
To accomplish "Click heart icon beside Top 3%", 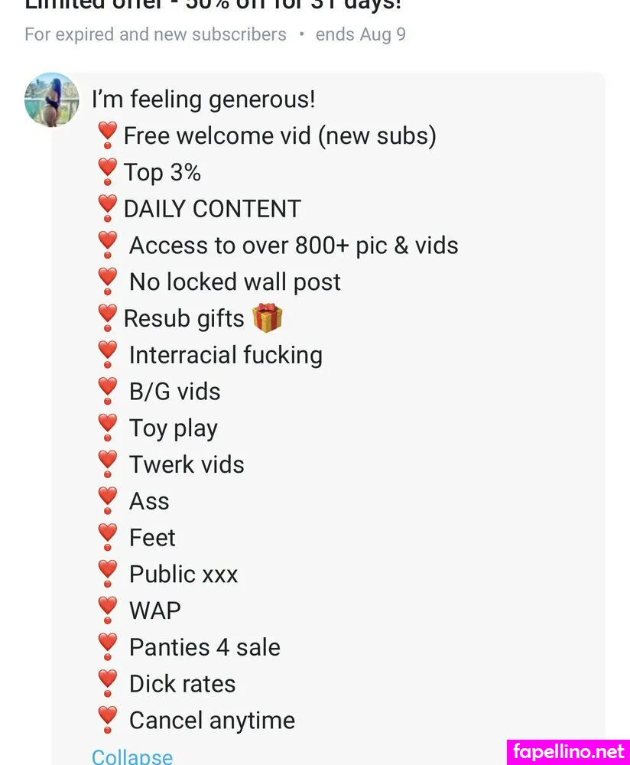I will (x=108, y=172).
